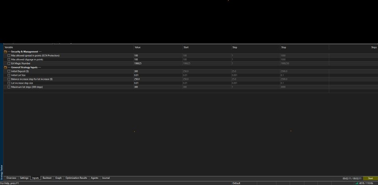Open Security & Management group folder icon

tap(6, 51)
